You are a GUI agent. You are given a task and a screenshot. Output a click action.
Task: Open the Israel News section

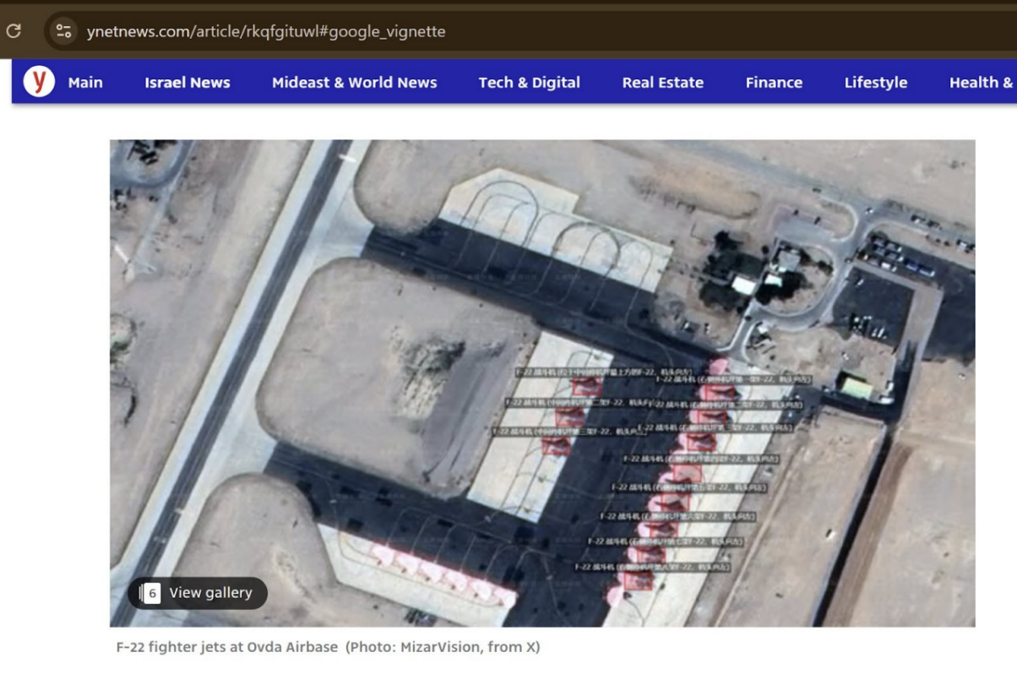point(188,83)
